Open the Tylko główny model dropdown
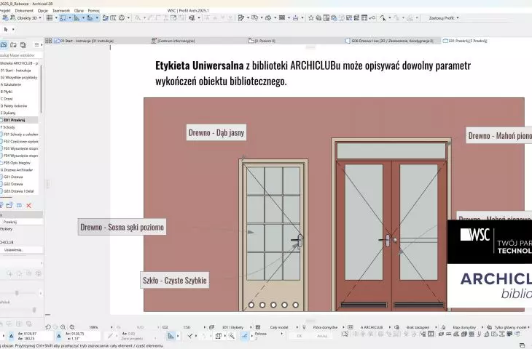 tap(512, 327)
